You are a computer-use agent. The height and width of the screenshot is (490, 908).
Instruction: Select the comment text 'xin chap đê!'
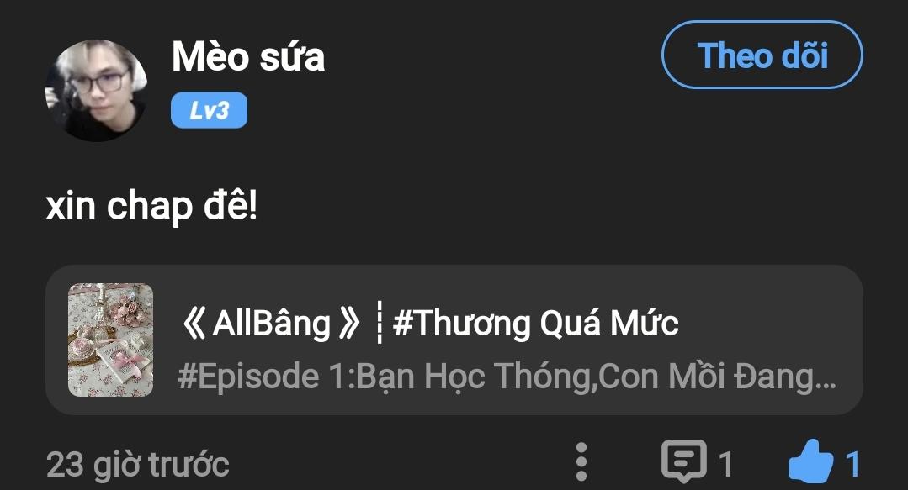coord(151,207)
